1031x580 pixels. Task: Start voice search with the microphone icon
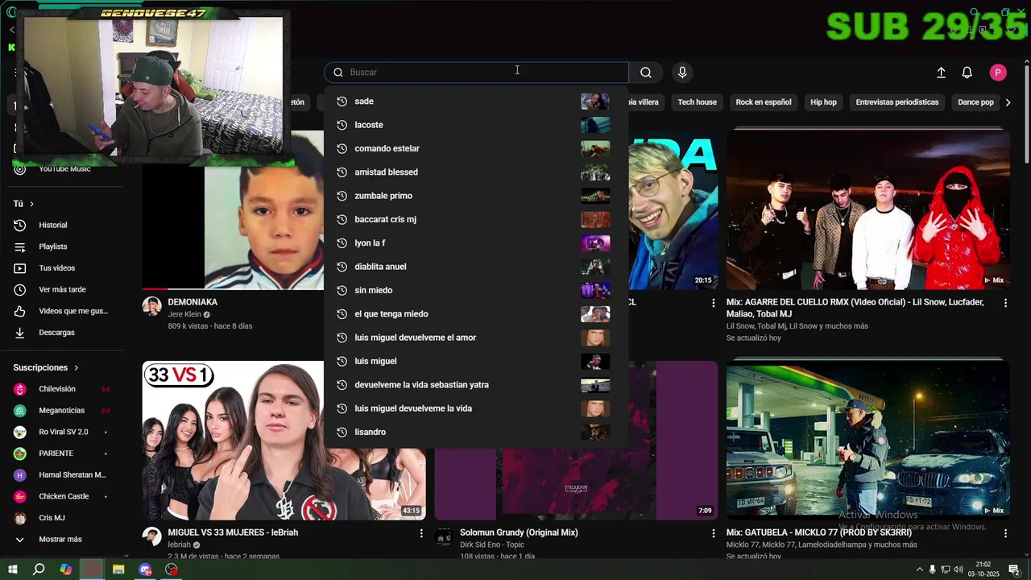[x=682, y=72]
